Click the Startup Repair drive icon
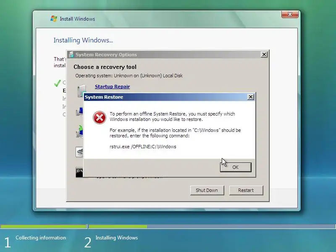The height and width of the screenshot is (252, 336). pyautogui.click(x=81, y=90)
